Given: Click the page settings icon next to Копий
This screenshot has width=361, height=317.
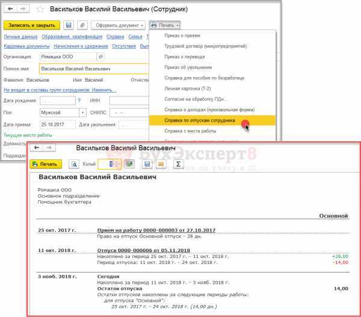Looking at the screenshot, I should click(x=129, y=164).
